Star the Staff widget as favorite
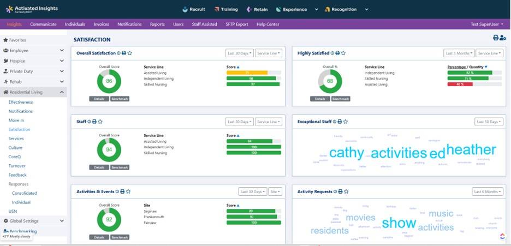 pyautogui.click(x=100, y=122)
